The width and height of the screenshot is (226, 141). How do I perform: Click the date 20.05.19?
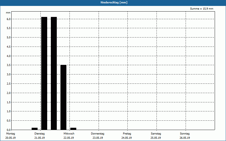click(x=10, y=138)
